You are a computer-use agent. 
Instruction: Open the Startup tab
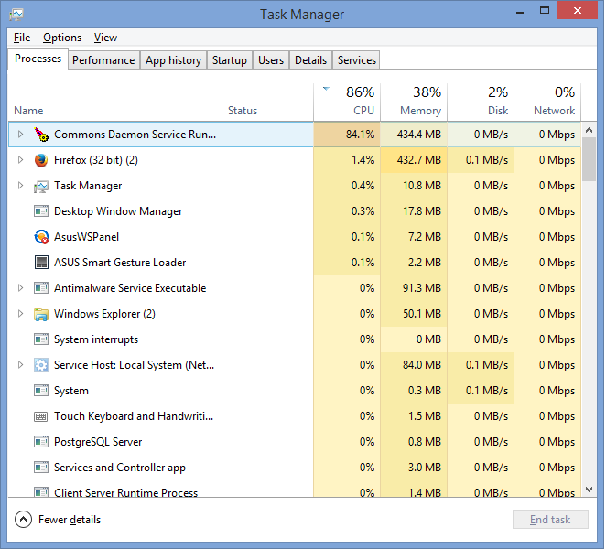[x=229, y=60]
